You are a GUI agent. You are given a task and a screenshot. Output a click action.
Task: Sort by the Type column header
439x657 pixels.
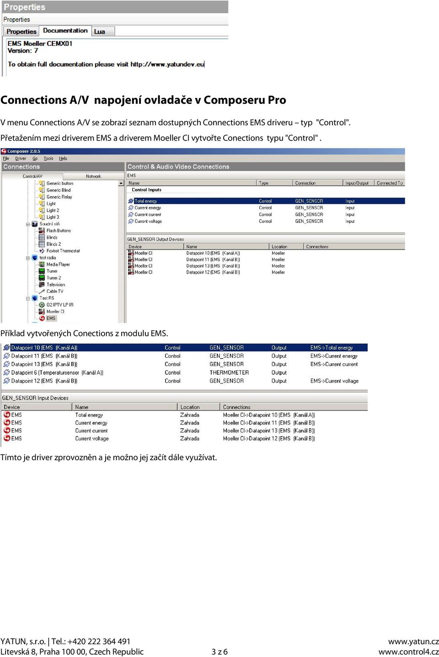(274, 183)
